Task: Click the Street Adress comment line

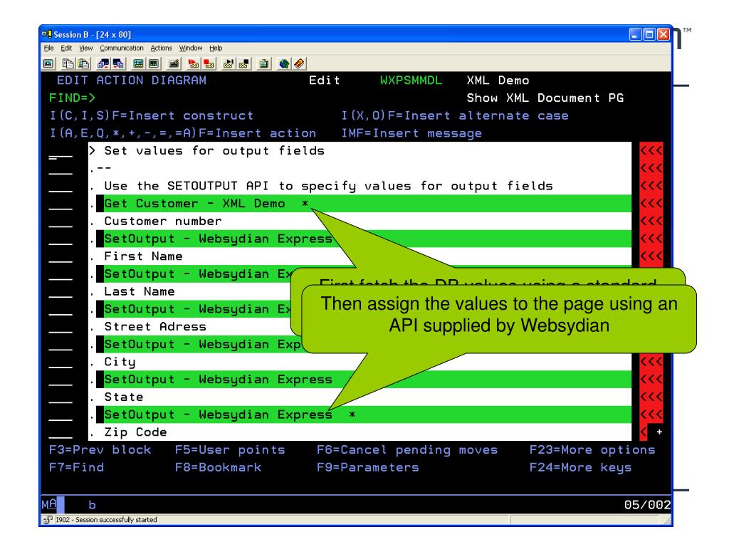Action: [x=155, y=327]
